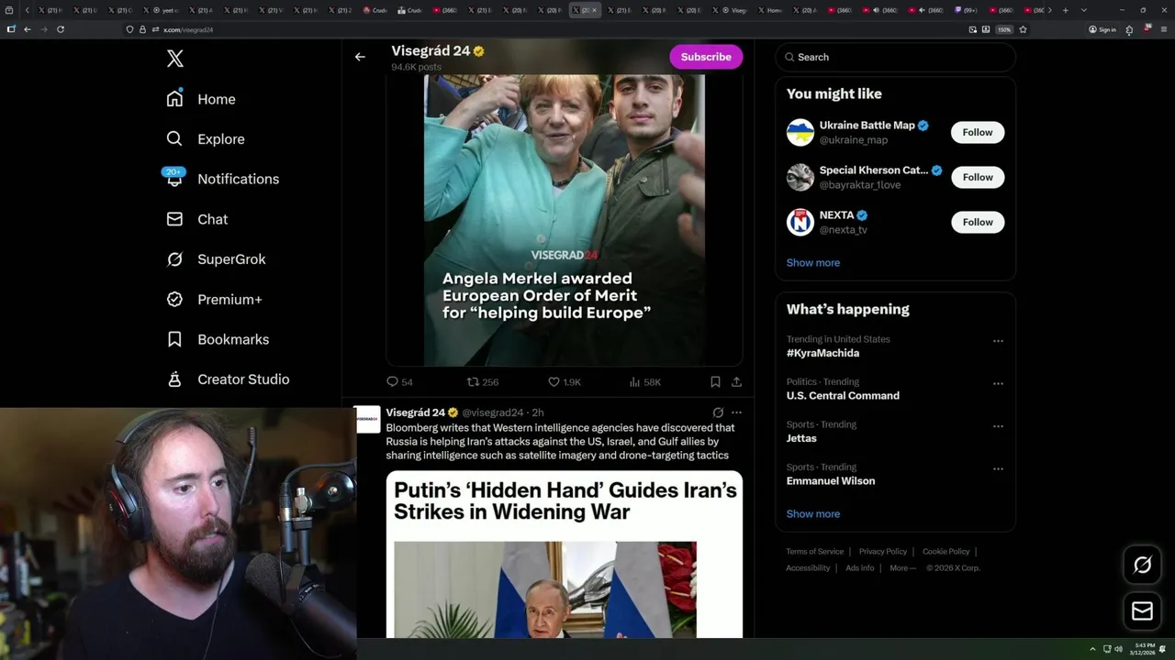Screen dimensions: 1175x660
Task: Open the taskbar clock and date
Action: [1143, 649]
